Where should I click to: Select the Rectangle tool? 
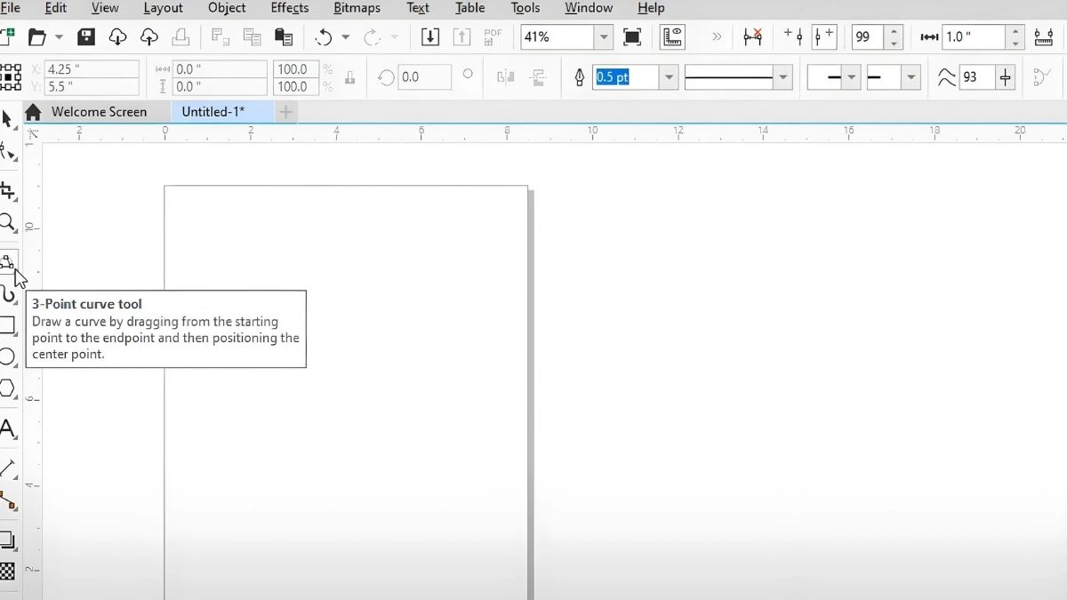[x=7, y=325]
